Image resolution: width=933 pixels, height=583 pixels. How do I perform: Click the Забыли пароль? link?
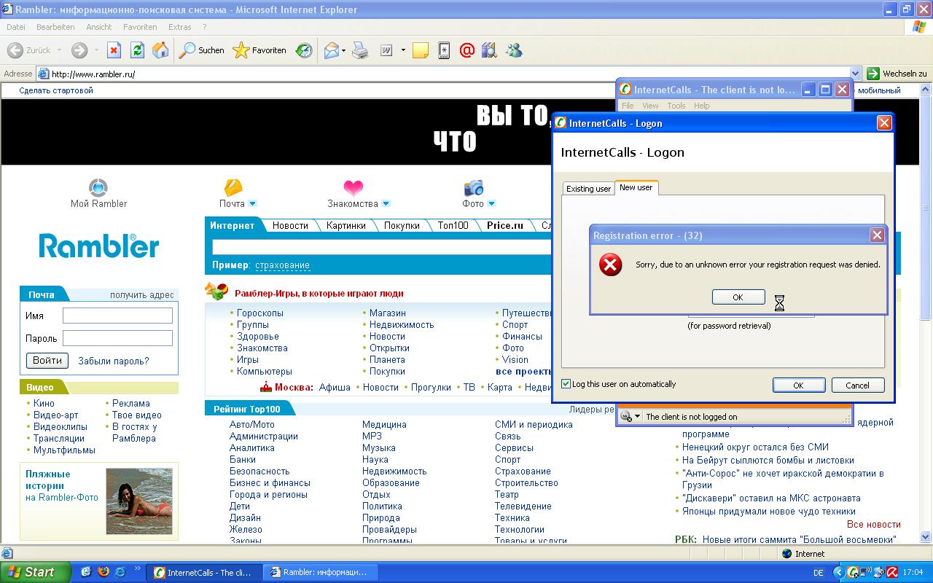tap(113, 361)
